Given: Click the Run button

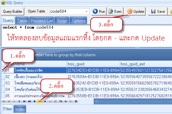Looking at the screenshot, I should [x=99, y=12].
